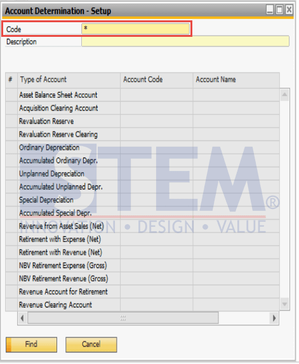This screenshot has width=299, height=364.
Task: Click Account Name cell for Acquisition Clearing Account
Action: pyautogui.click(x=236, y=108)
